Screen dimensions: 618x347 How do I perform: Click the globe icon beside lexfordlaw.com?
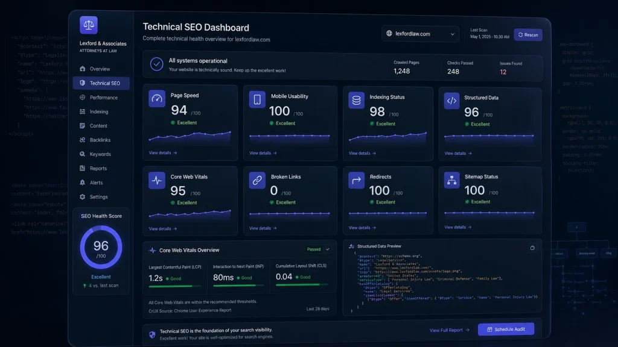(389, 34)
